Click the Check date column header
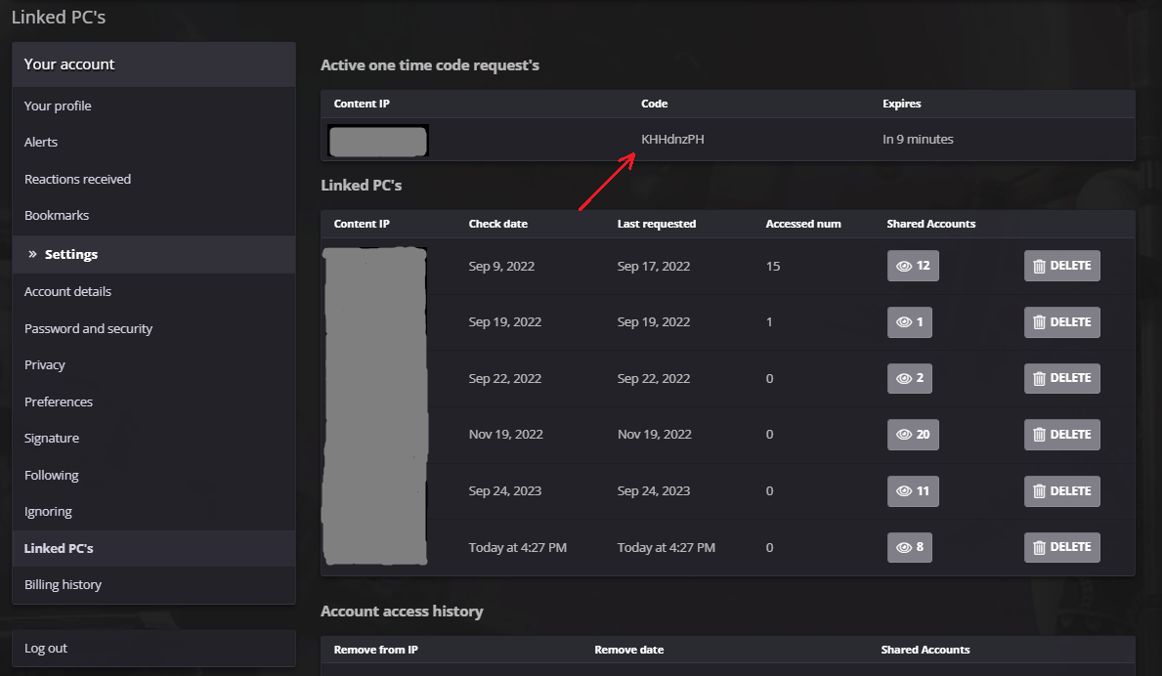The image size is (1162, 676). [x=498, y=224]
